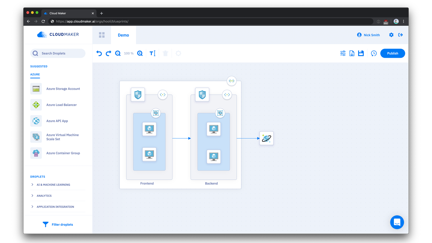Select the Cosmos DB planet icon
Viewport: 432px width, 243px height.
point(267,138)
